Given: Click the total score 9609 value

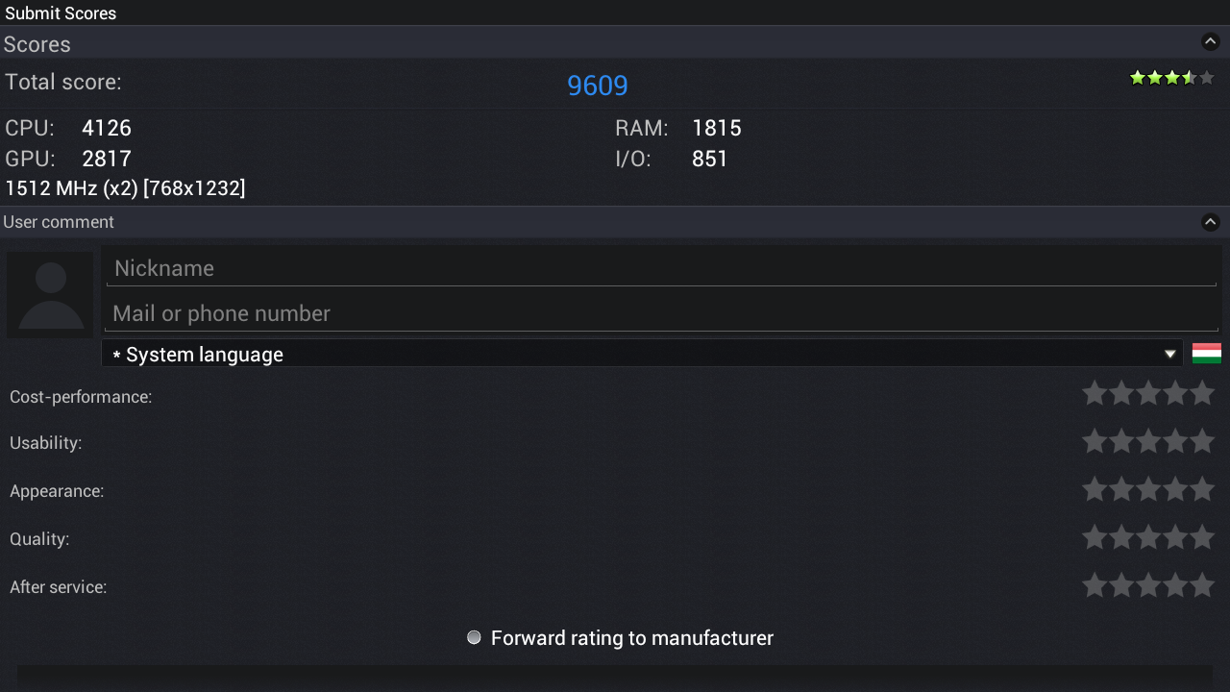Looking at the screenshot, I should pos(598,86).
